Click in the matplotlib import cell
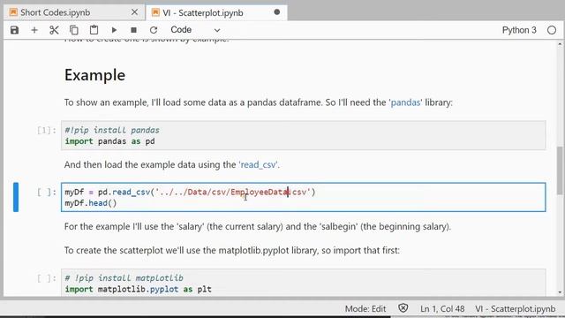Image resolution: width=565 pixels, height=318 pixels. (304, 283)
